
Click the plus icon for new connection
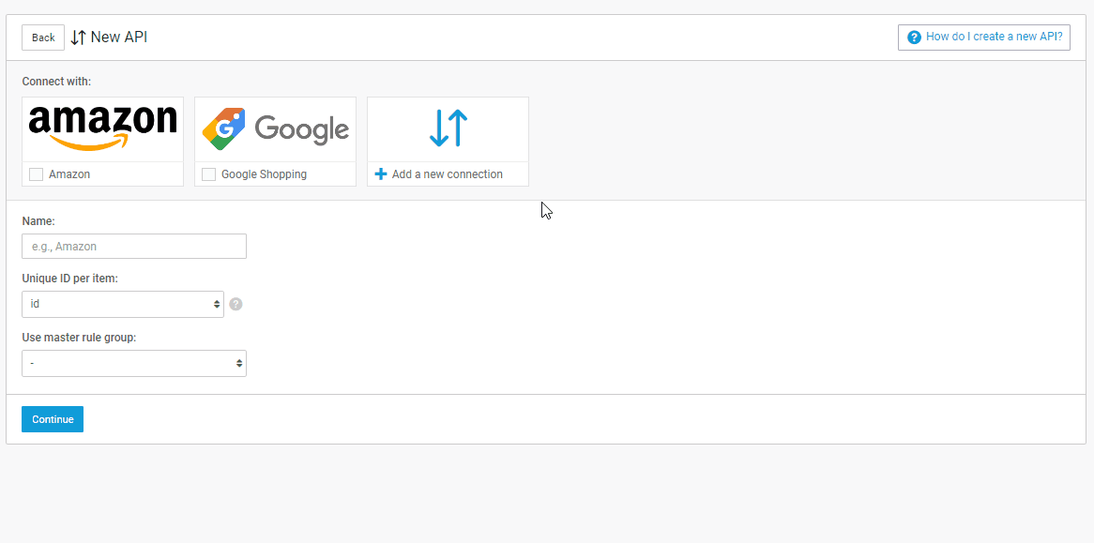coord(381,174)
